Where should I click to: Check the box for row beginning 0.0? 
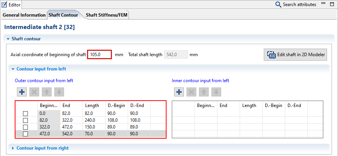coord(26,113)
